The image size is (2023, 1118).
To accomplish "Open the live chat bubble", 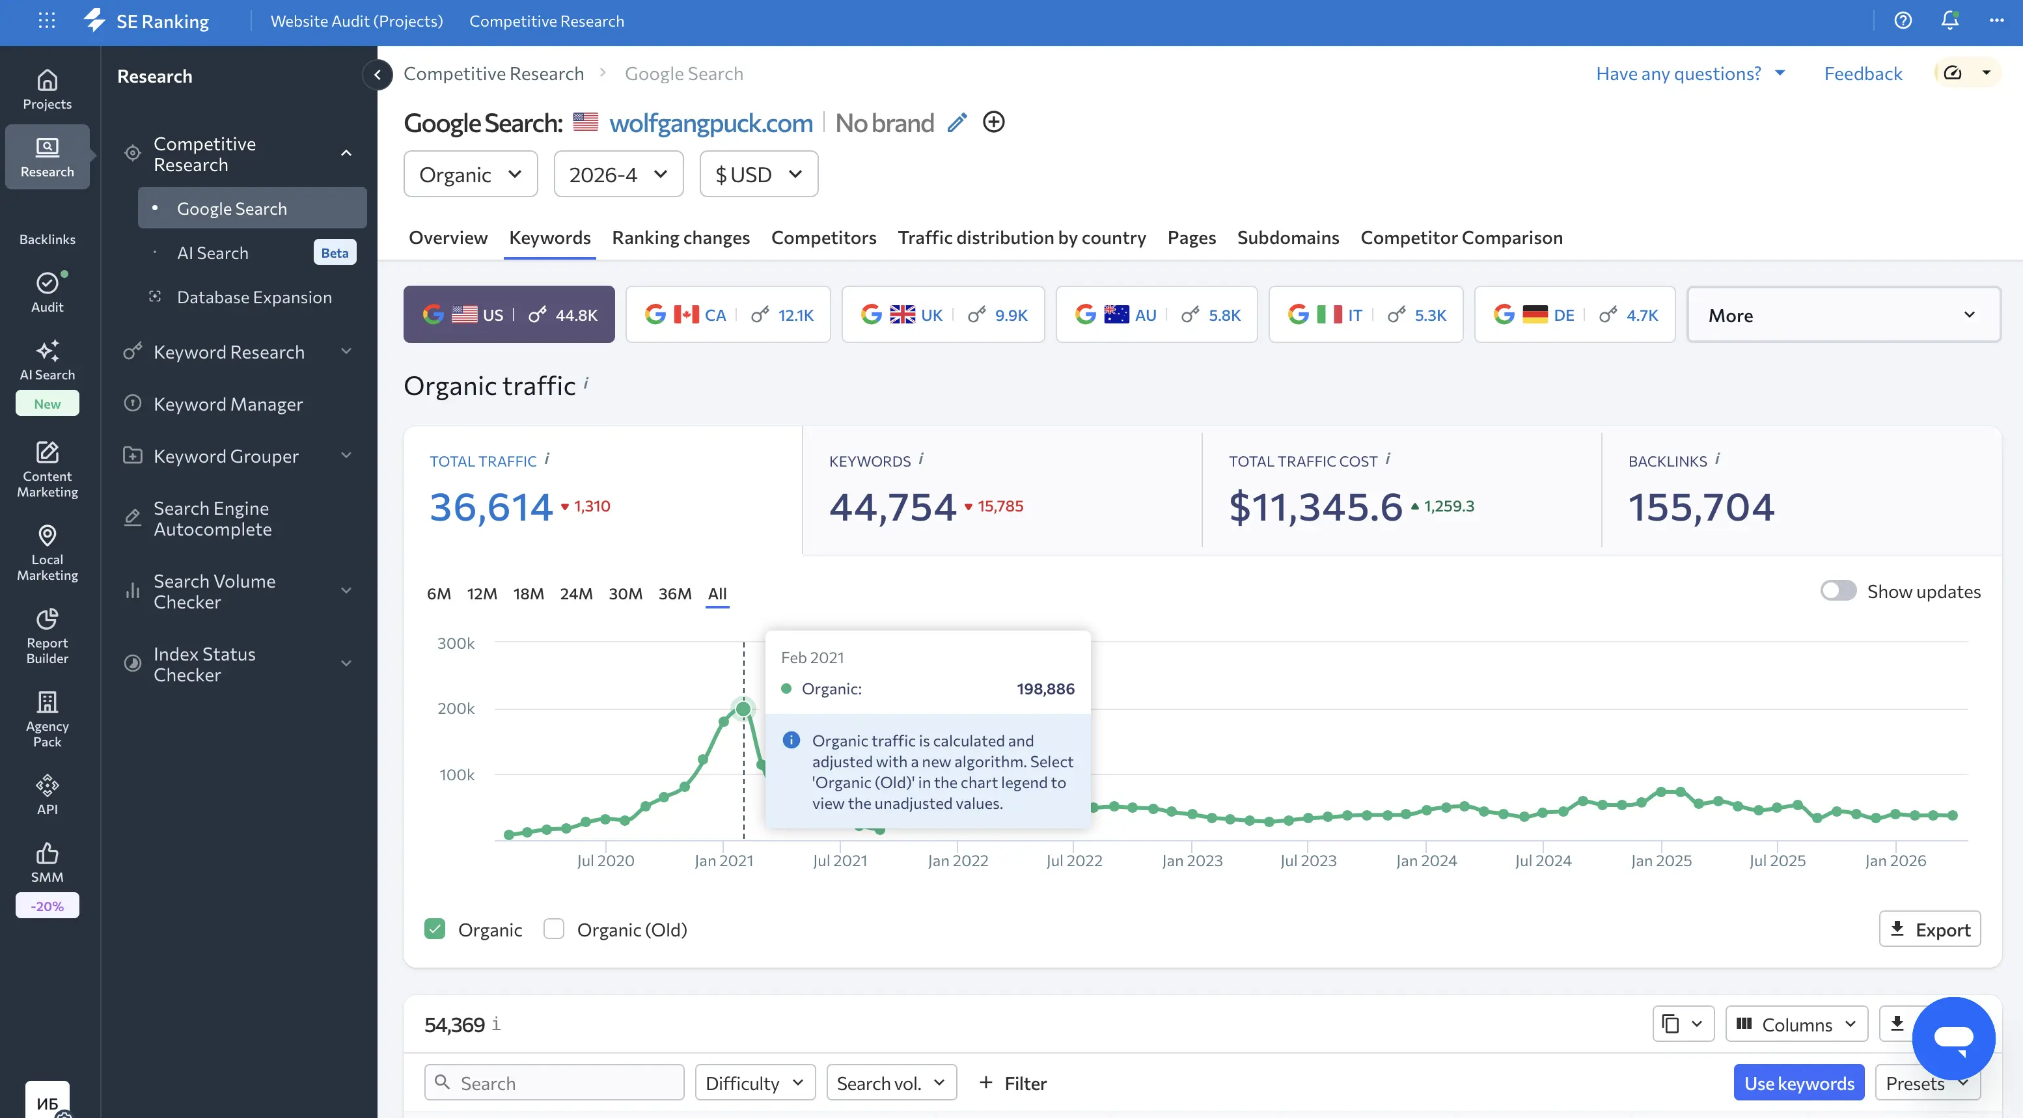I will pyautogui.click(x=1953, y=1038).
